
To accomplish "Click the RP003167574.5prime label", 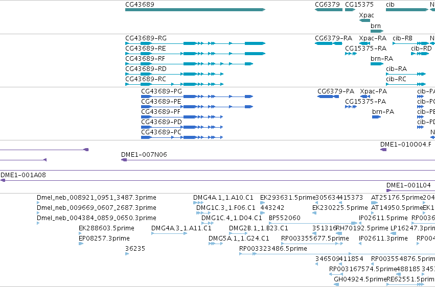I will (363, 269).
